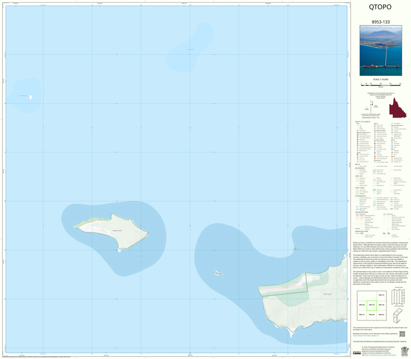This screenshot has height=359, width=411.
Task: Click the small white islet in the western shoal
Action: pyautogui.click(x=31, y=97)
